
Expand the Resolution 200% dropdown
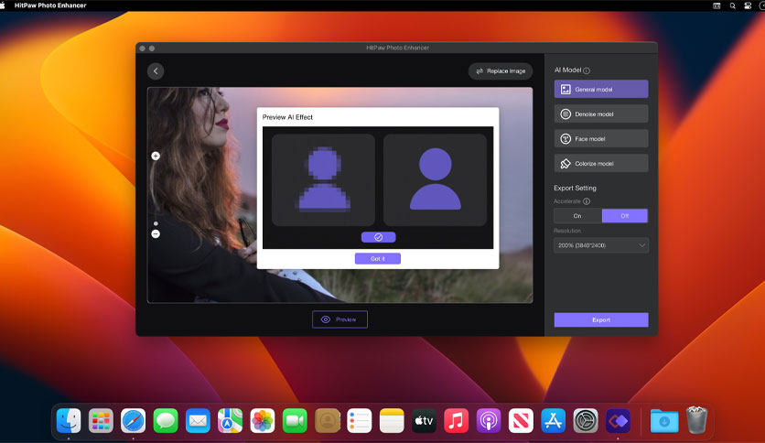click(601, 245)
